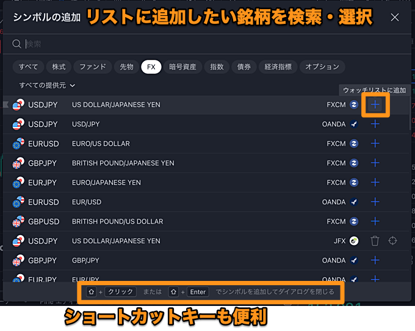The height and width of the screenshot is (331, 415).
Task: Select the 'EURO/JAPANESE YEN' description text
Action: click(x=106, y=183)
